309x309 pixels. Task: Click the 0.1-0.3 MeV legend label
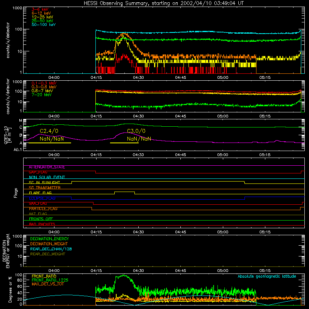click(44, 83)
